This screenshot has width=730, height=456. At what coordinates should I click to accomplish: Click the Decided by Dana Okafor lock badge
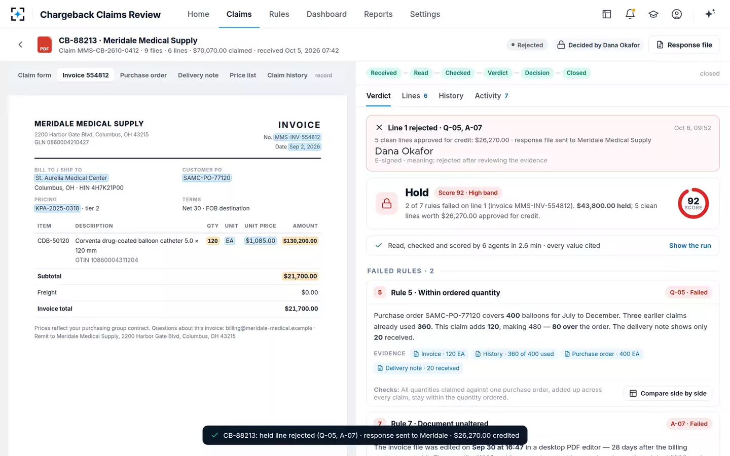pos(598,45)
